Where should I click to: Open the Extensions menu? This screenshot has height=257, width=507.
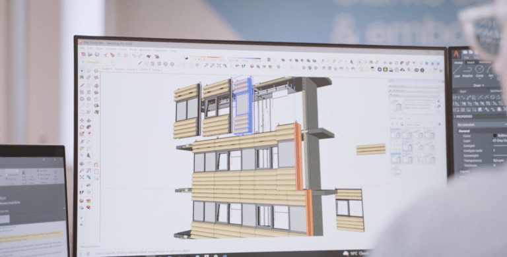(160, 50)
